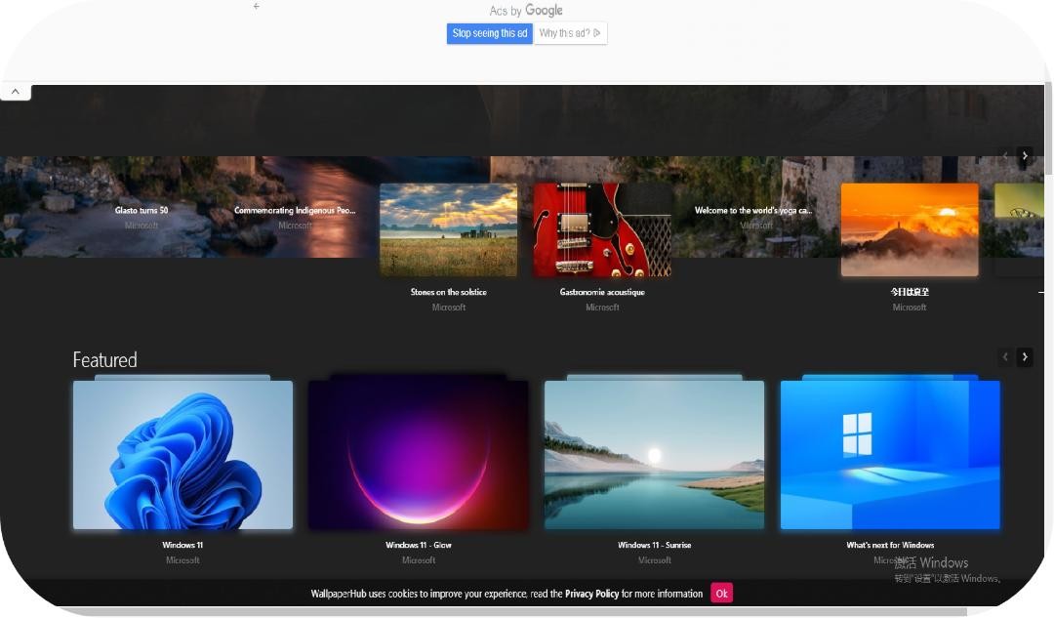
Task: Open the Privacy Policy link
Action: [x=591, y=594]
